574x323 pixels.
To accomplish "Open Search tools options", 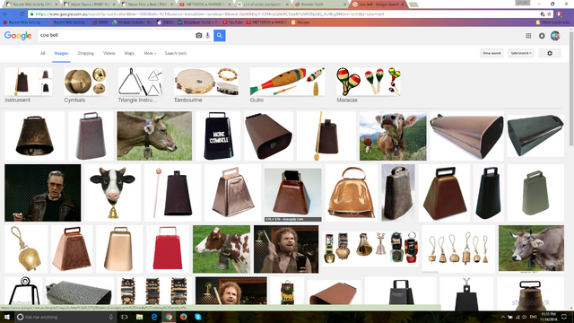I will point(176,53).
